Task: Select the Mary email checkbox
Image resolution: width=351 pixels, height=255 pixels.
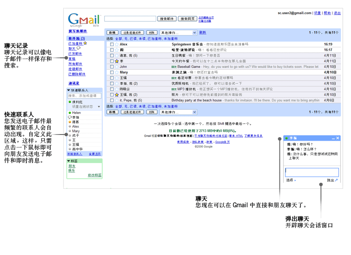Action: pyautogui.click(x=112, y=72)
